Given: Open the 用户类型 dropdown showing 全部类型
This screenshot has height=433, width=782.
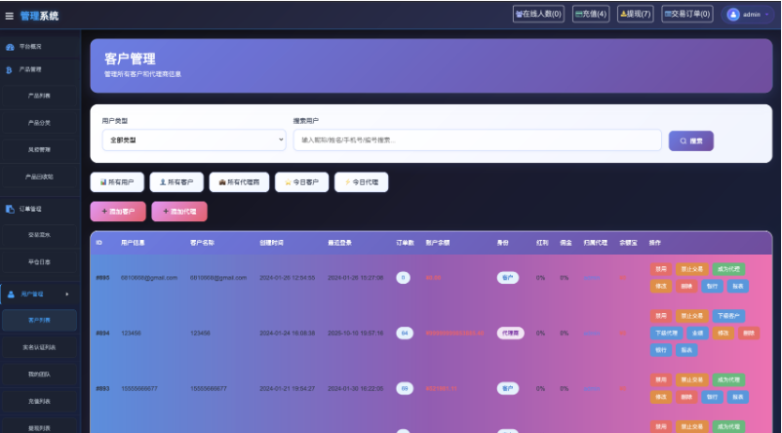Looking at the screenshot, I should point(193,140).
